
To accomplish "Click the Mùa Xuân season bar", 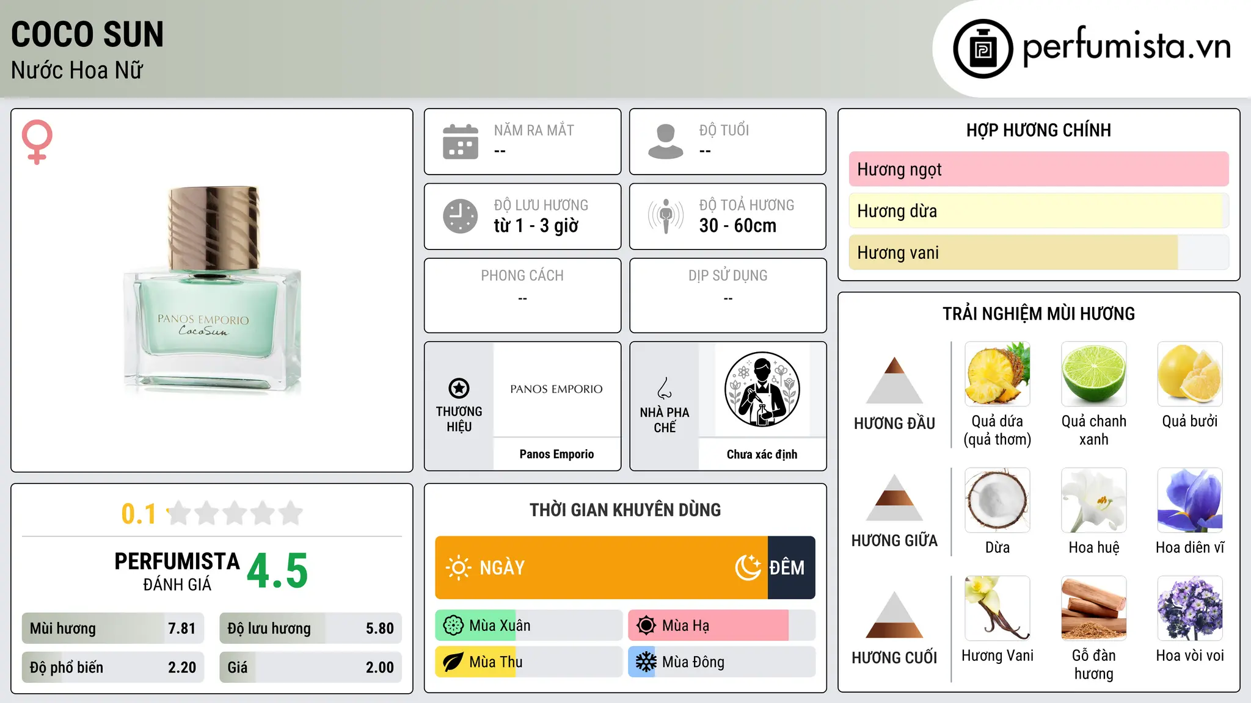I will [529, 625].
